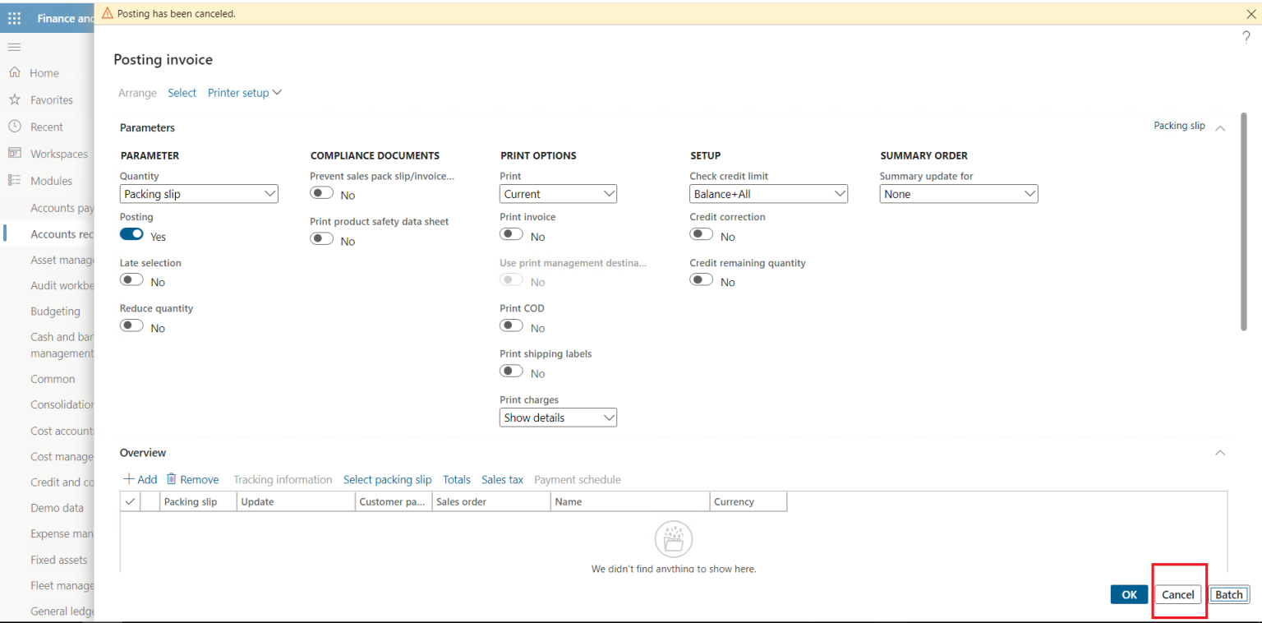1262x623 pixels.
Task: Enable the Print invoice toggle
Action: (510, 233)
